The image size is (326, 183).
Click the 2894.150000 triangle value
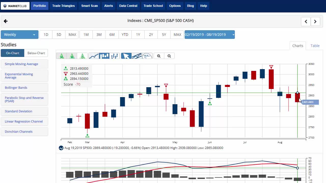coord(79,79)
